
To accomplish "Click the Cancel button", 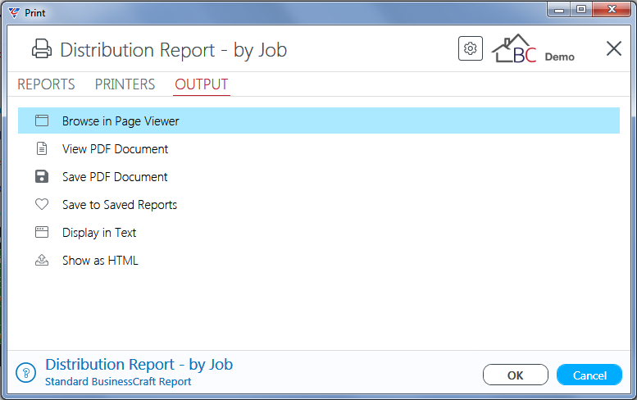I will point(589,375).
